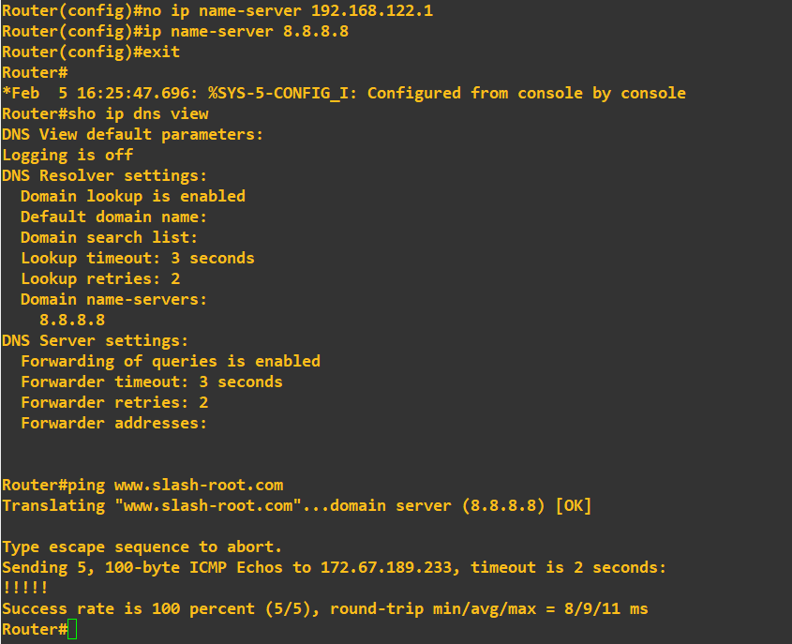Click the 'Lookup retries: 2' line
Viewport: 792px width, 644px height.
(x=99, y=279)
